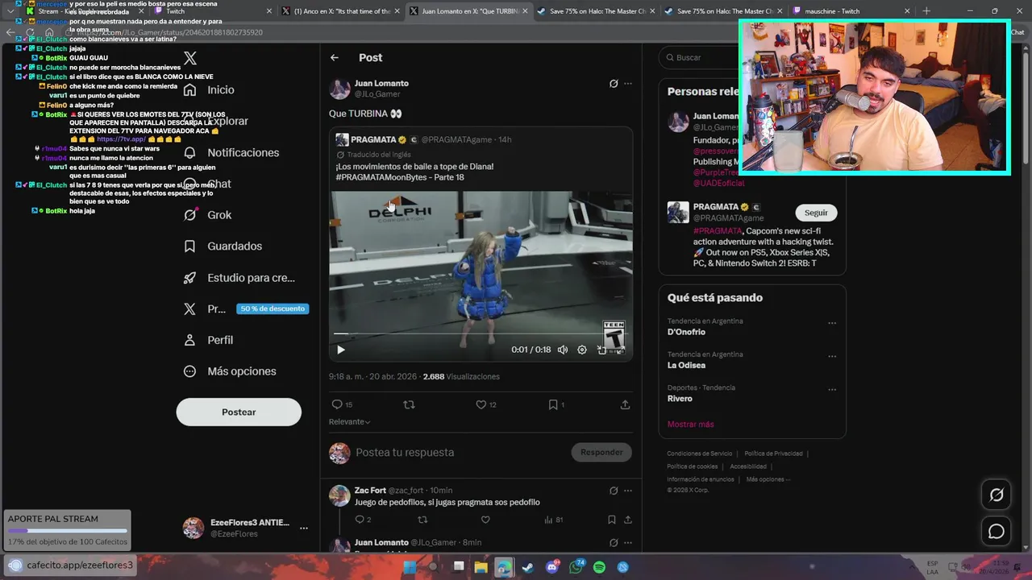1032x580 pixels.
Task: Open more menu for Rivero trend
Action: (832, 389)
